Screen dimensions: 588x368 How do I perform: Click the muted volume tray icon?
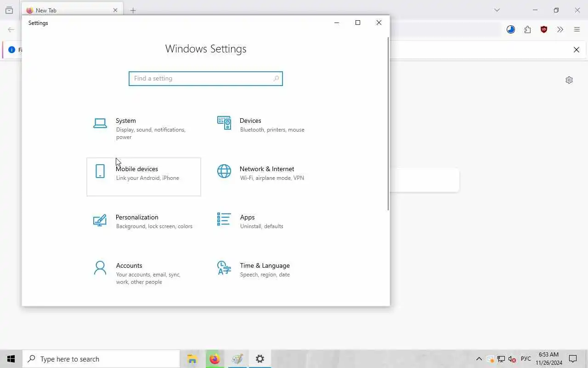click(512, 359)
